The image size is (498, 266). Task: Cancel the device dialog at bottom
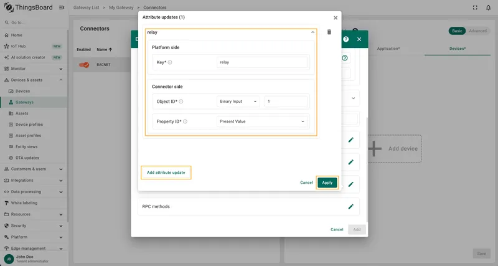click(337, 229)
